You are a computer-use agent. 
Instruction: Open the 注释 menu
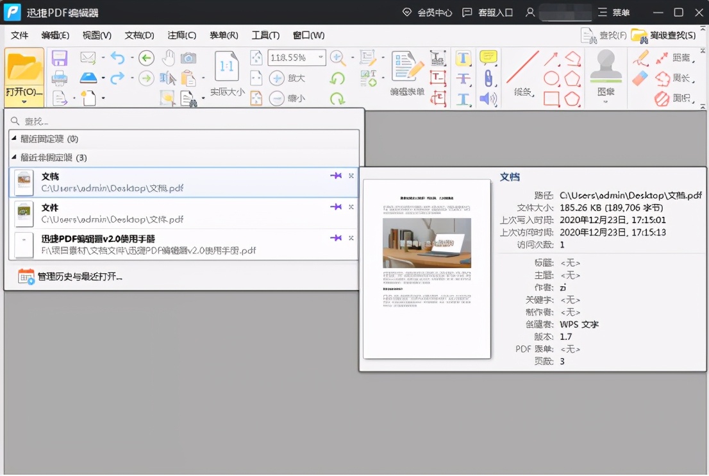click(x=181, y=35)
